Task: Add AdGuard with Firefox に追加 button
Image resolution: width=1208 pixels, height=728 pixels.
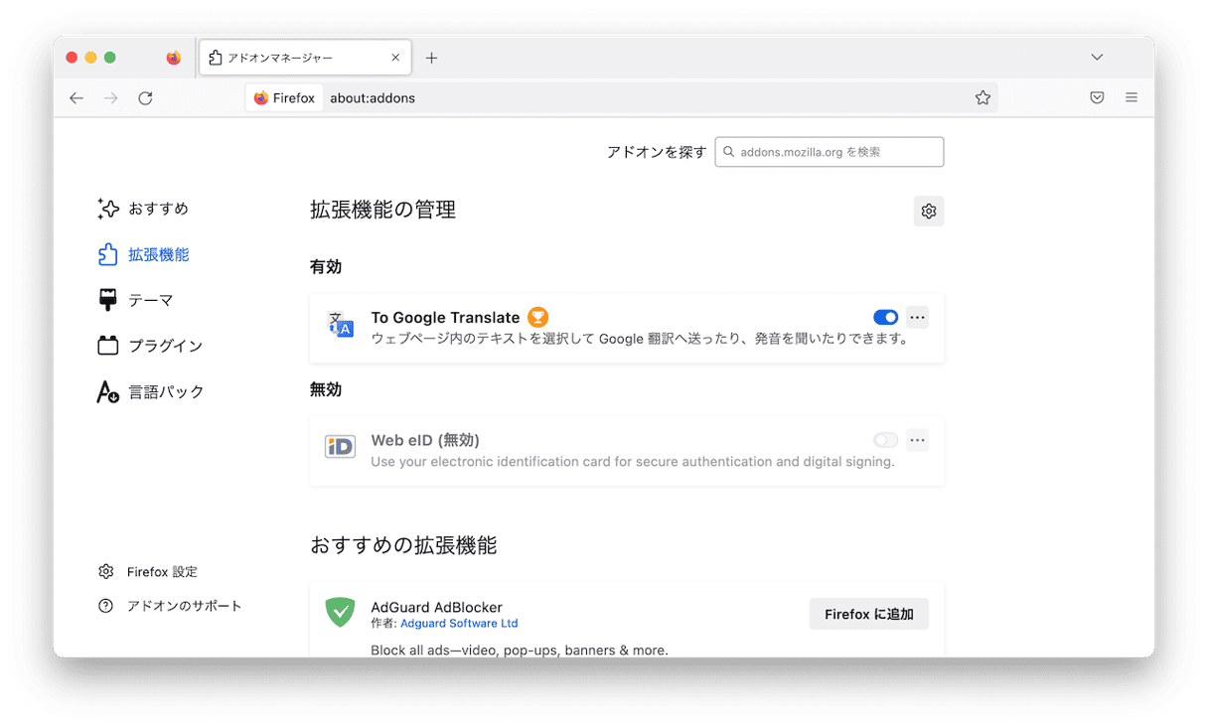Action: [x=869, y=614]
